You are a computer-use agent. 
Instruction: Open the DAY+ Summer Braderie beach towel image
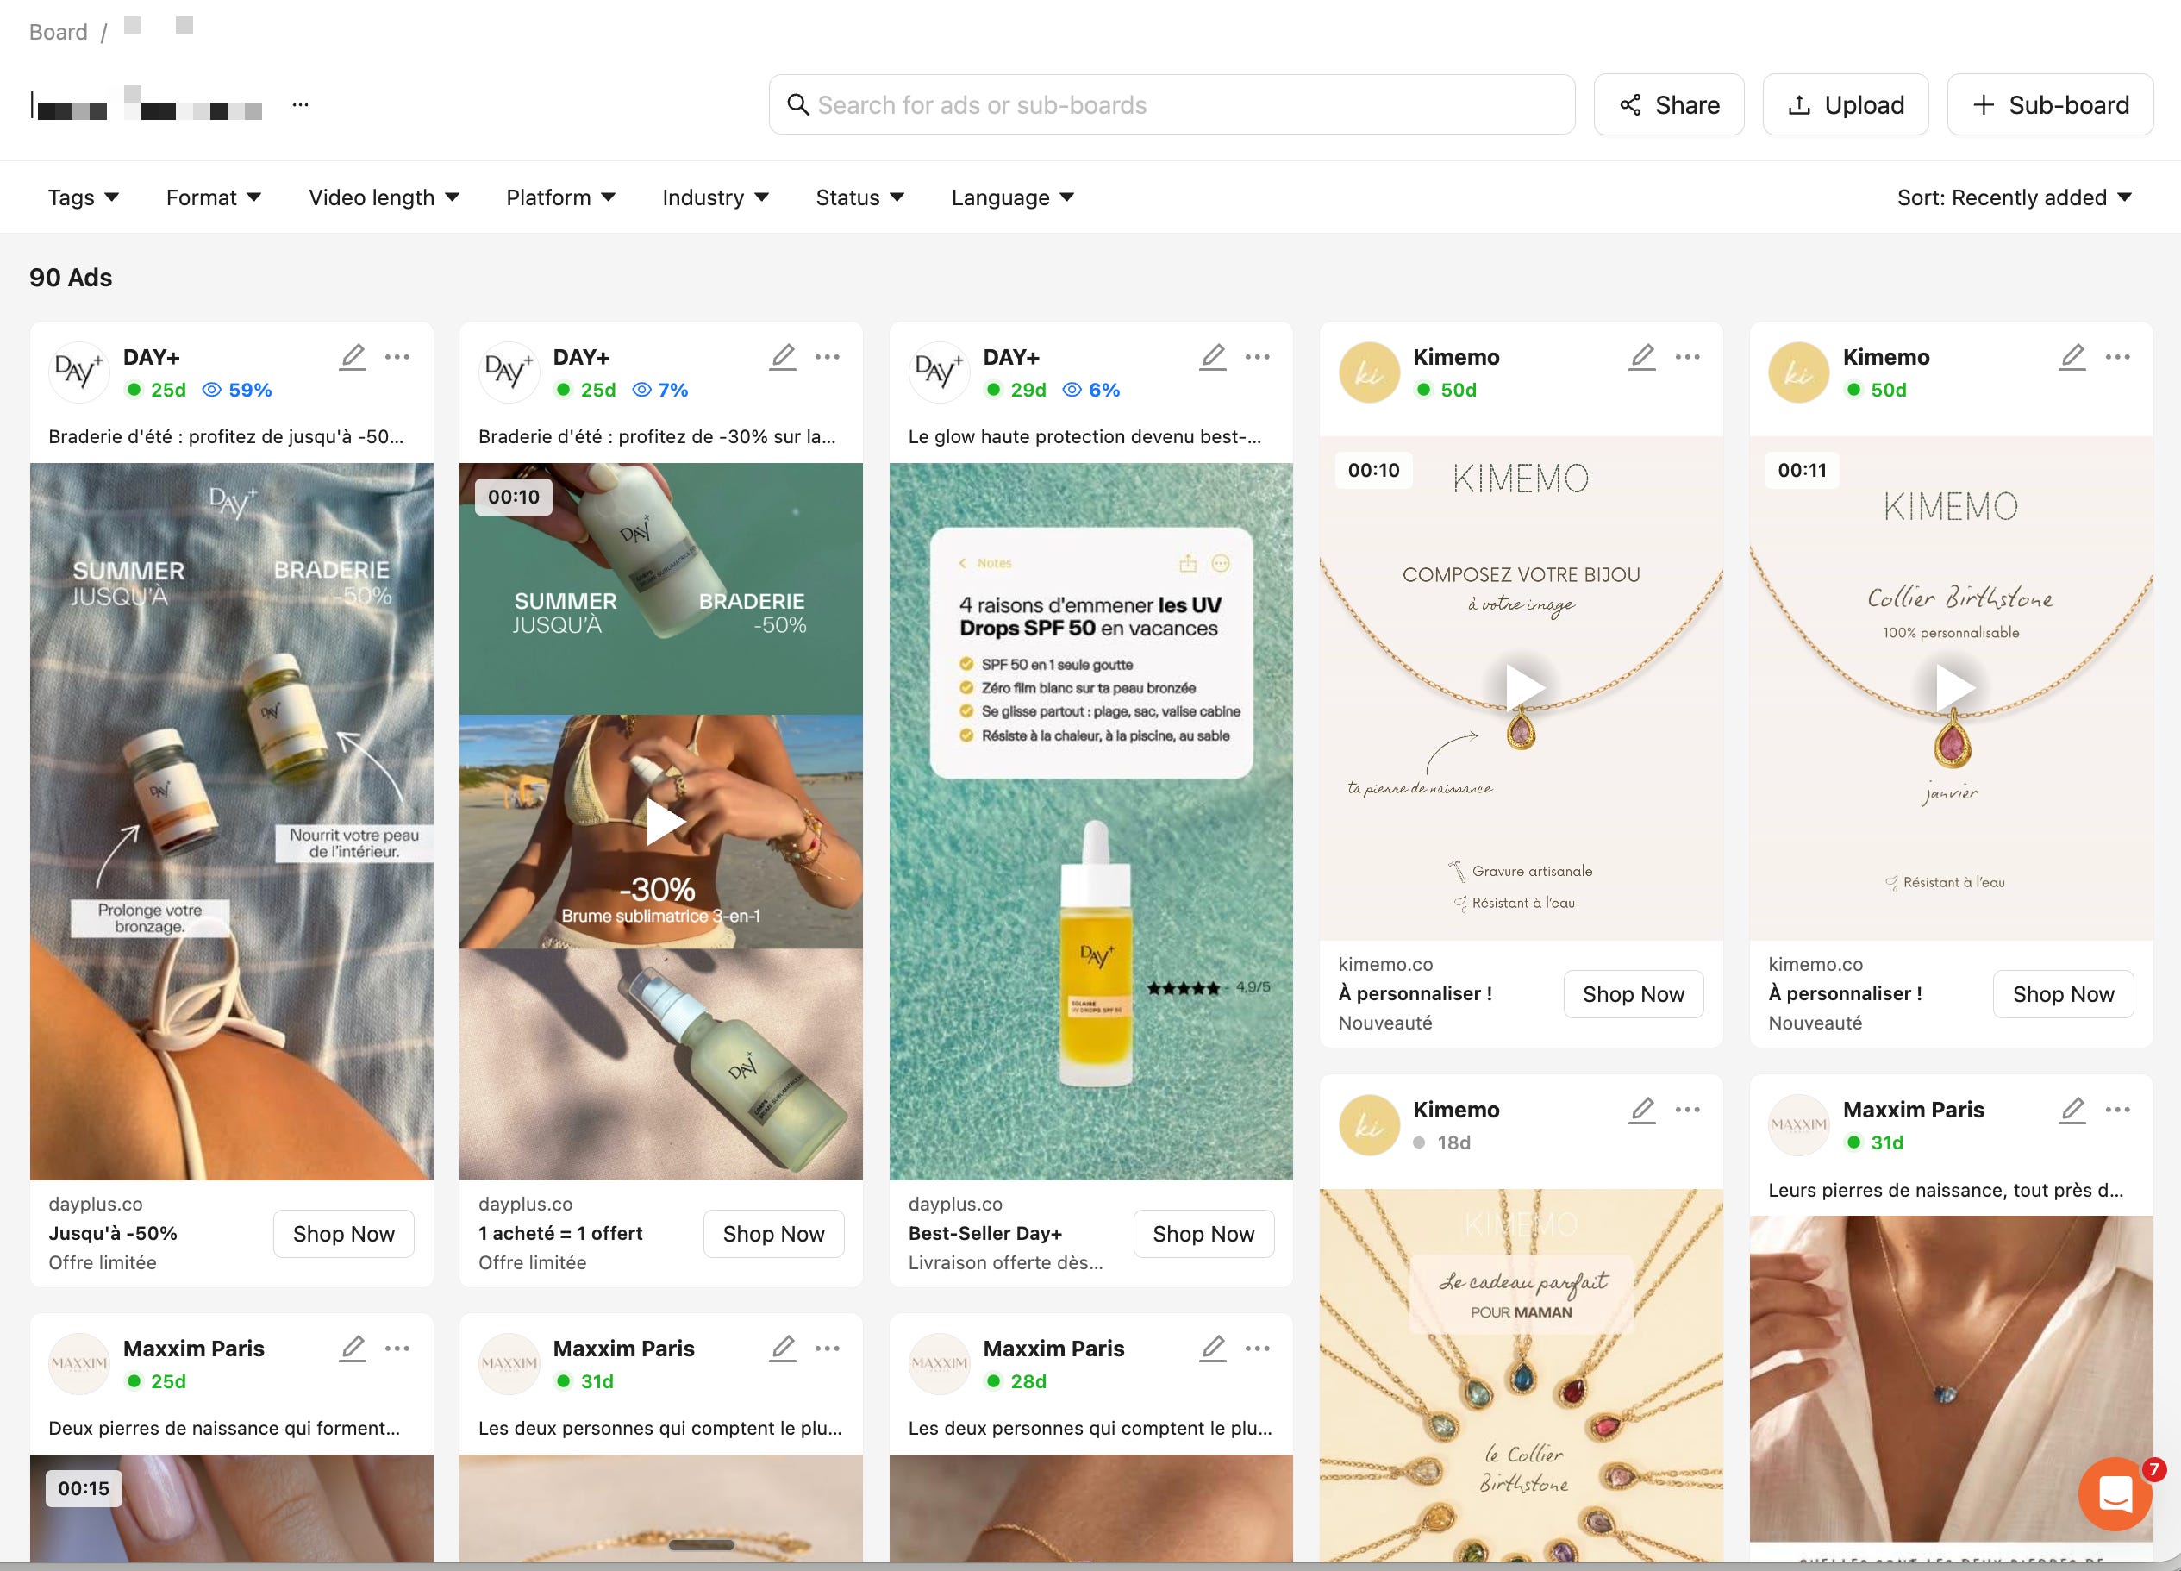click(231, 822)
